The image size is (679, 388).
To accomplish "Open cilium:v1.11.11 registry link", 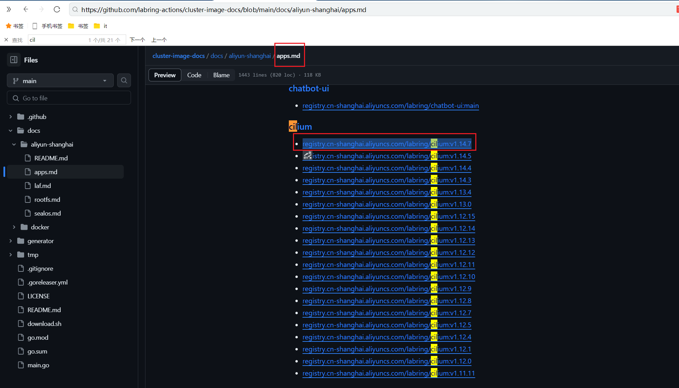I will 389,373.
